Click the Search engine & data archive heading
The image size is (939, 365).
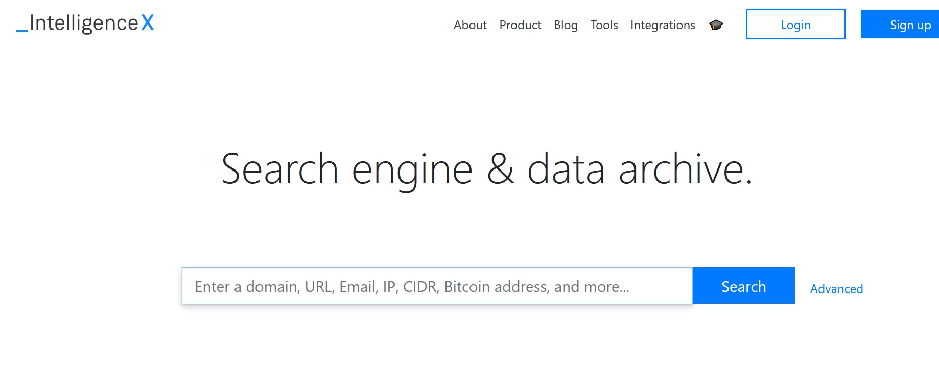(486, 169)
